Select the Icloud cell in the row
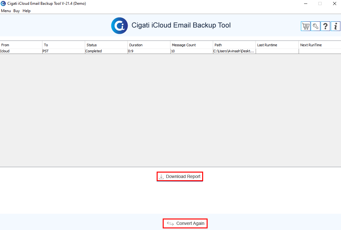The height and width of the screenshot is (230, 341). (21, 51)
